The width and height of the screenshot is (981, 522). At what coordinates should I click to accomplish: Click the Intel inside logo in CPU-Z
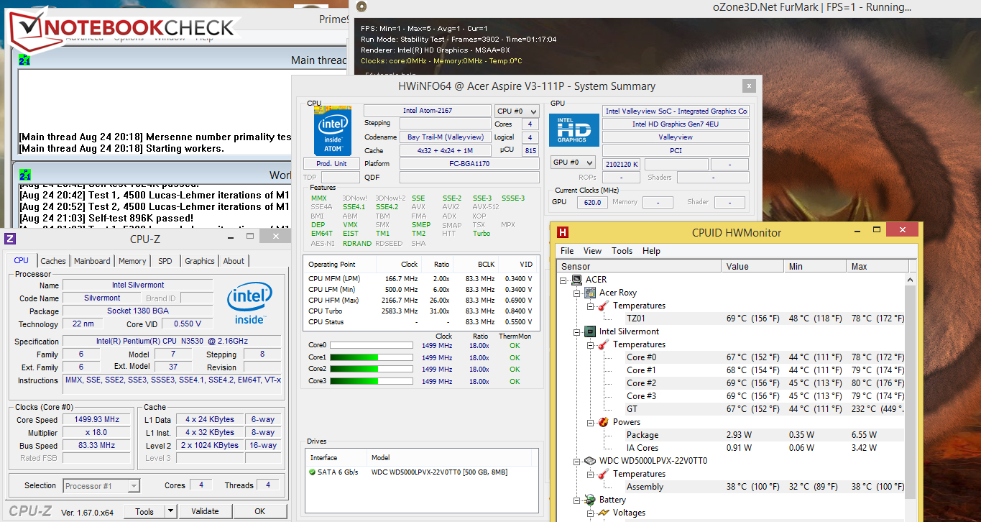point(249,303)
